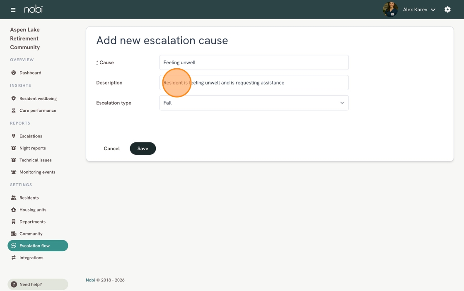Click the nobi logo

pos(33,9)
